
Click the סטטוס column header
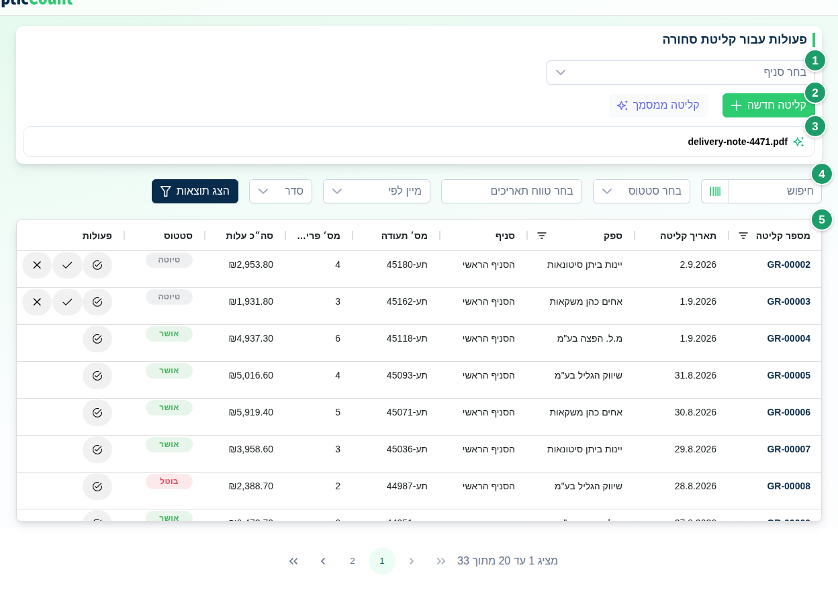(x=178, y=236)
